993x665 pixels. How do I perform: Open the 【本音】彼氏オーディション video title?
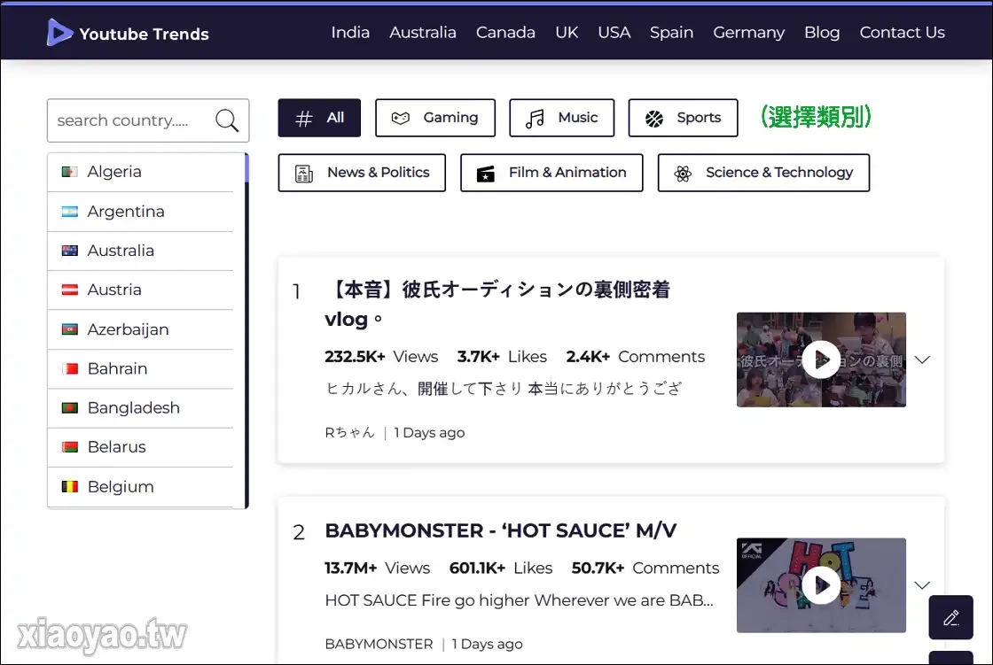click(x=497, y=305)
